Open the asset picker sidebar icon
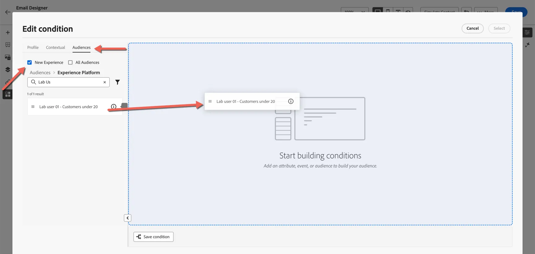The image size is (535, 254). 8,57
